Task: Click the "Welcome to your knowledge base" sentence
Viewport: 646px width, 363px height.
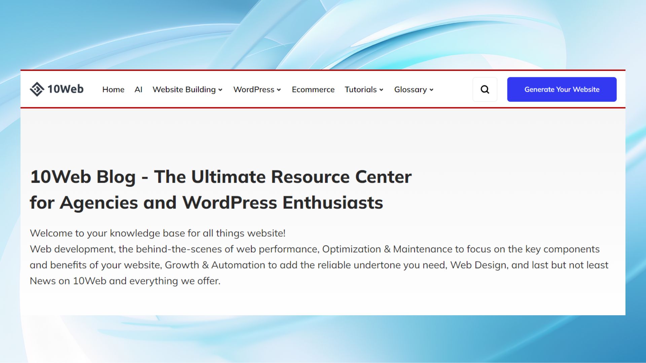Action: pyautogui.click(x=157, y=233)
